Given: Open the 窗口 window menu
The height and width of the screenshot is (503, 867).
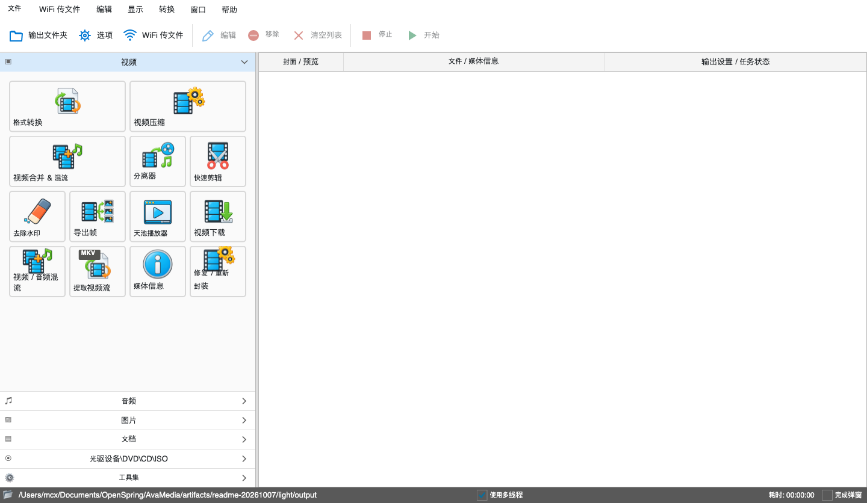Looking at the screenshot, I should tap(198, 10).
